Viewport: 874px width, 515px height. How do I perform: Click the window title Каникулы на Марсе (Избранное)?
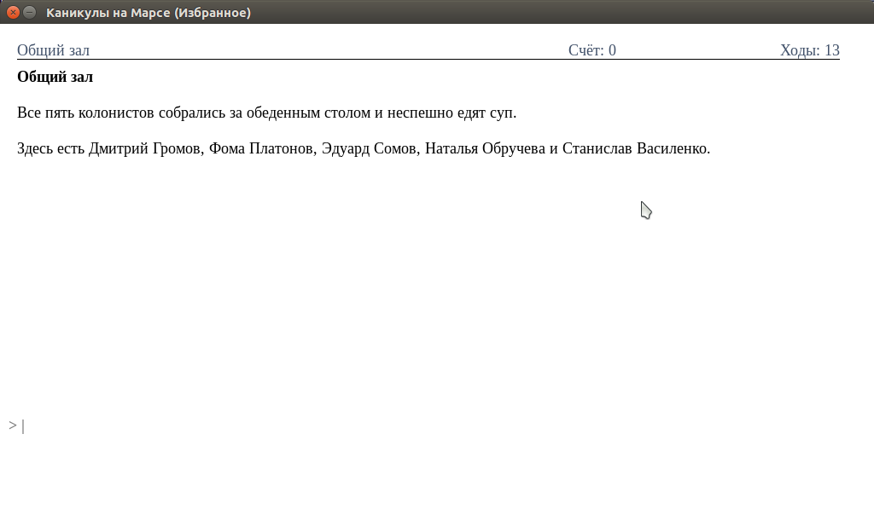(x=149, y=13)
